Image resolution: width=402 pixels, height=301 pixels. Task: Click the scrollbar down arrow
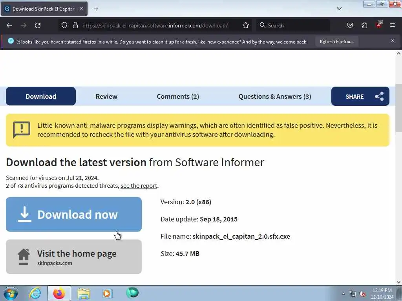pos(398,282)
